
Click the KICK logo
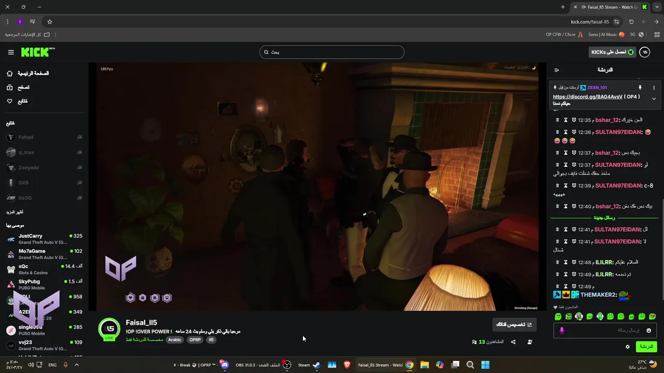(38, 52)
